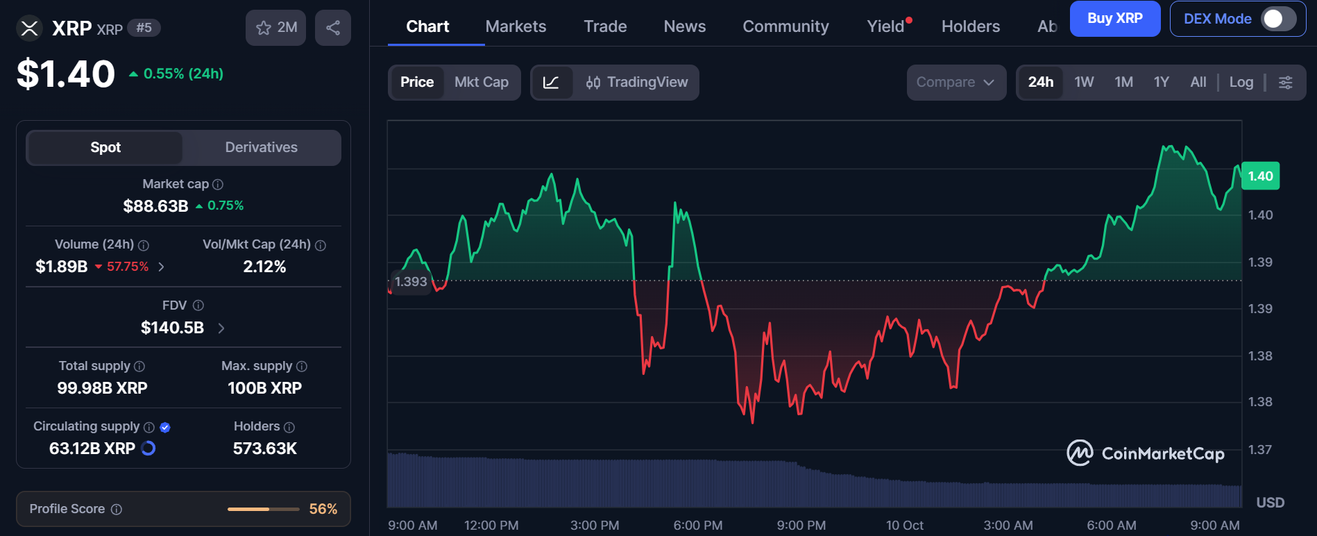Set chart range to 1W
1317x536 pixels.
click(1084, 83)
